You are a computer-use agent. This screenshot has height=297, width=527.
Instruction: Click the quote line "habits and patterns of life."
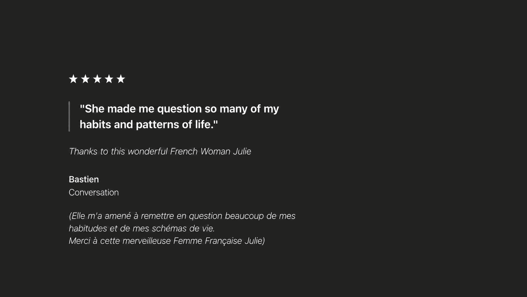coord(149,124)
